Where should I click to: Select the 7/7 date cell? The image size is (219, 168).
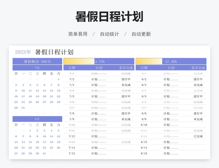72,108
